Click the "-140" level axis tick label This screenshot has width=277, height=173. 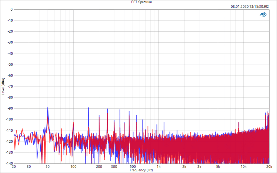(9, 163)
